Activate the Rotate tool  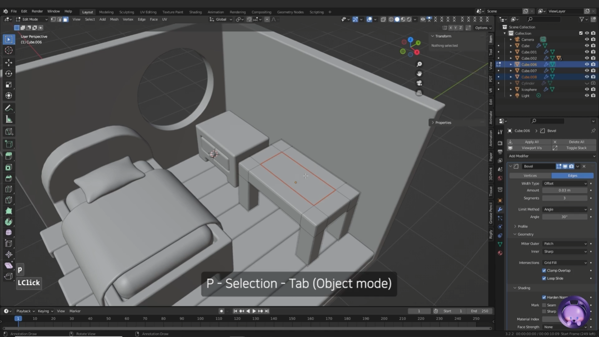(9, 74)
